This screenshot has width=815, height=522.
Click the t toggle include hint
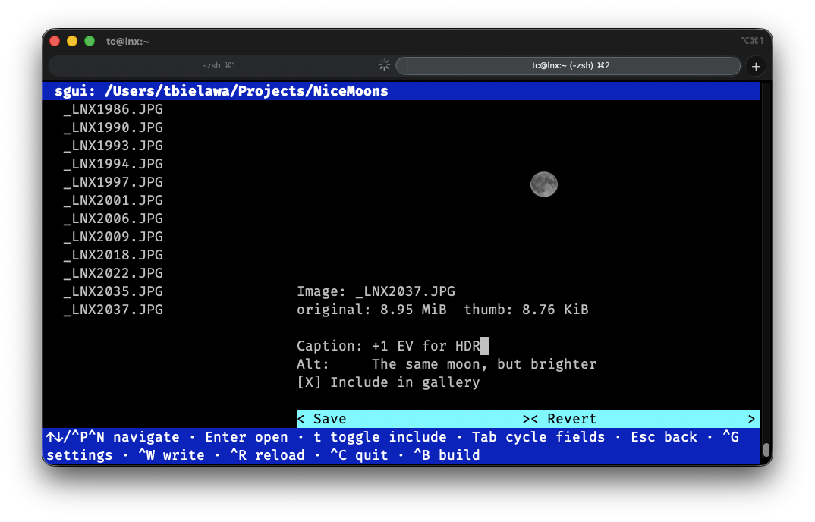tap(380, 437)
